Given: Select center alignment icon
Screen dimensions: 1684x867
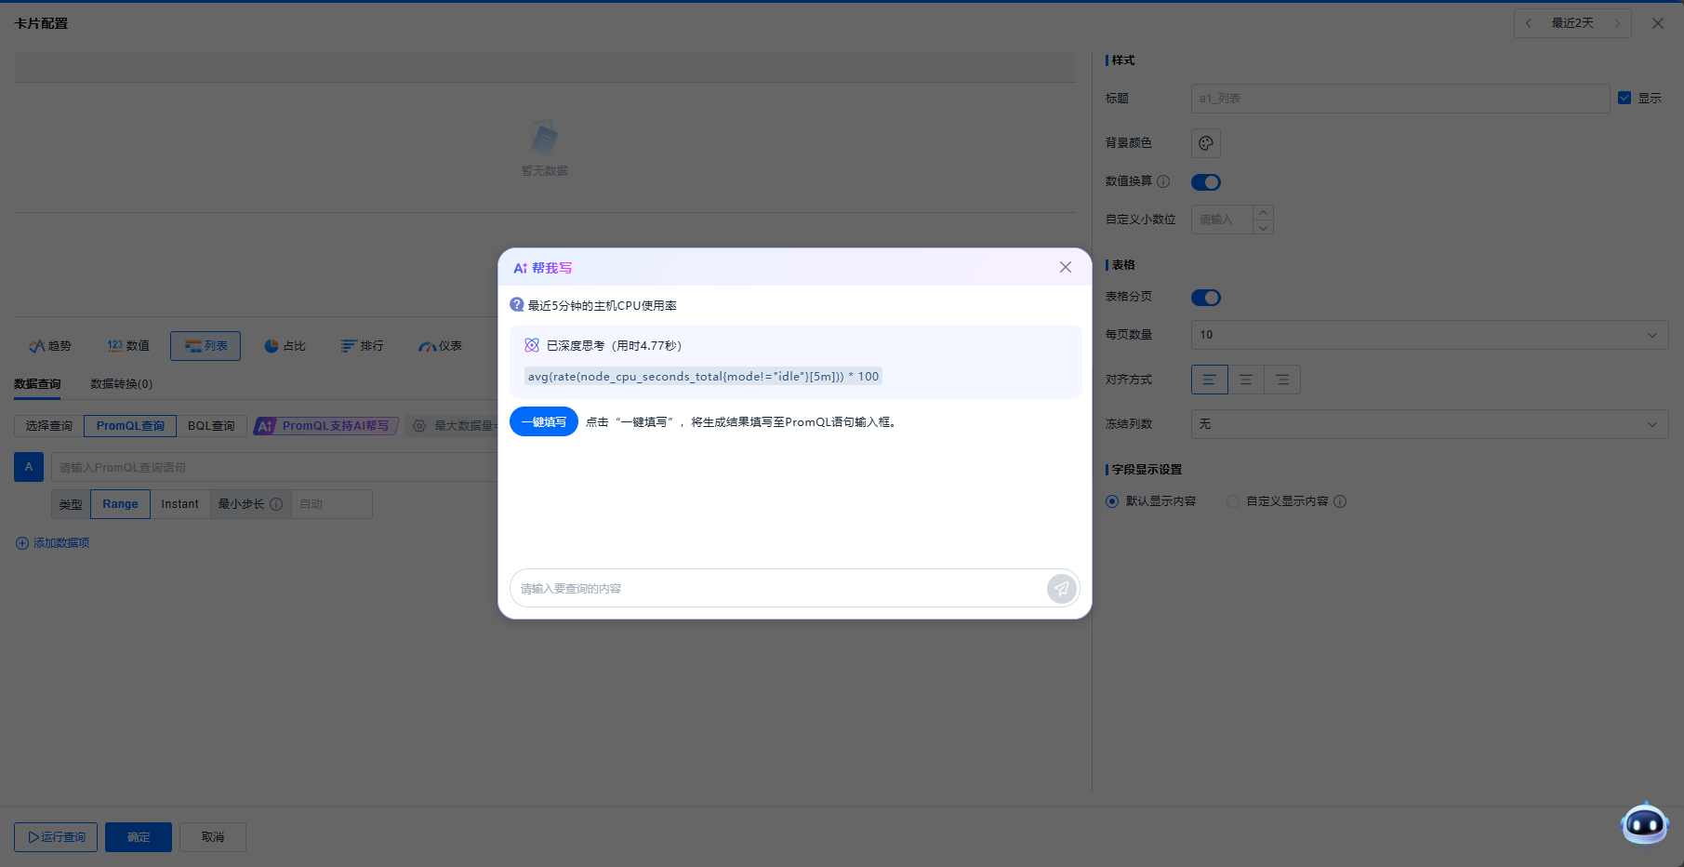Looking at the screenshot, I should click(1246, 380).
